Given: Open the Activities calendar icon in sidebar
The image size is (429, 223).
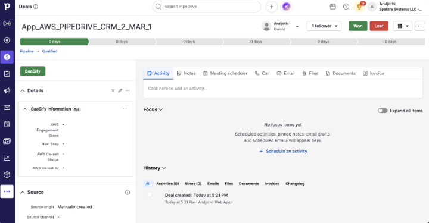Looking at the screenshot, I should pos(7,124).
